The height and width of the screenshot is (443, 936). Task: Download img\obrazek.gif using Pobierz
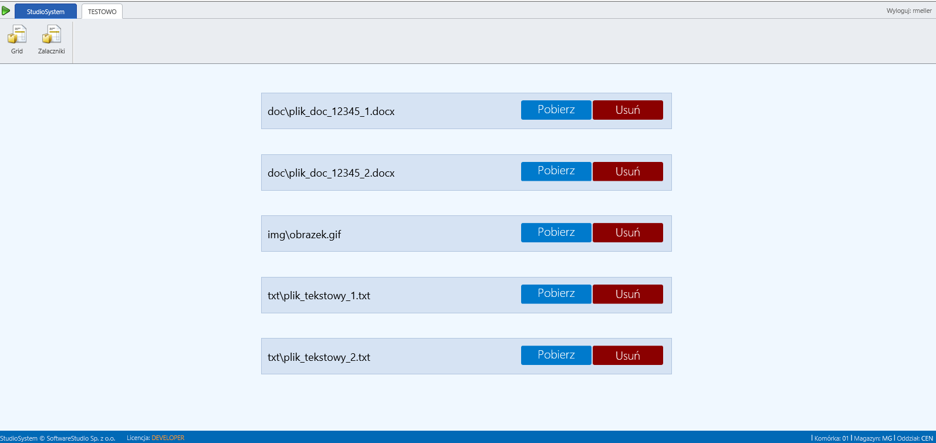click(x=556, y=232)
